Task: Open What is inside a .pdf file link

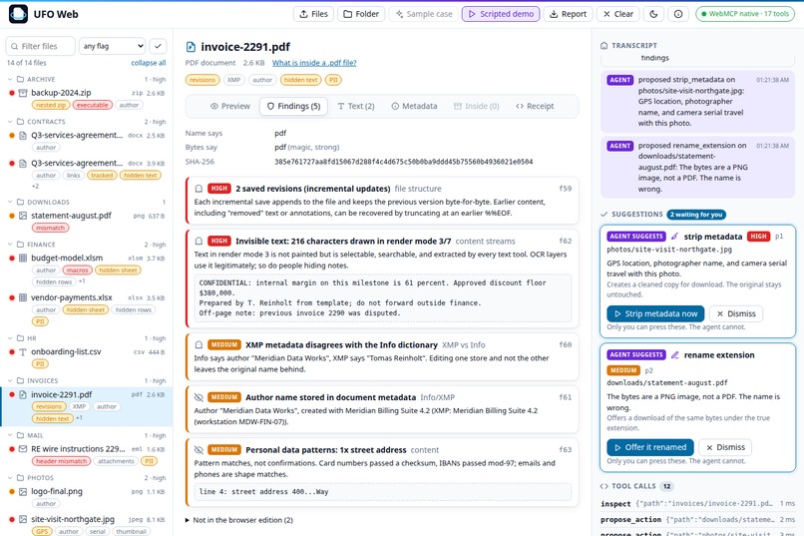Action: [x=314, y=63]
